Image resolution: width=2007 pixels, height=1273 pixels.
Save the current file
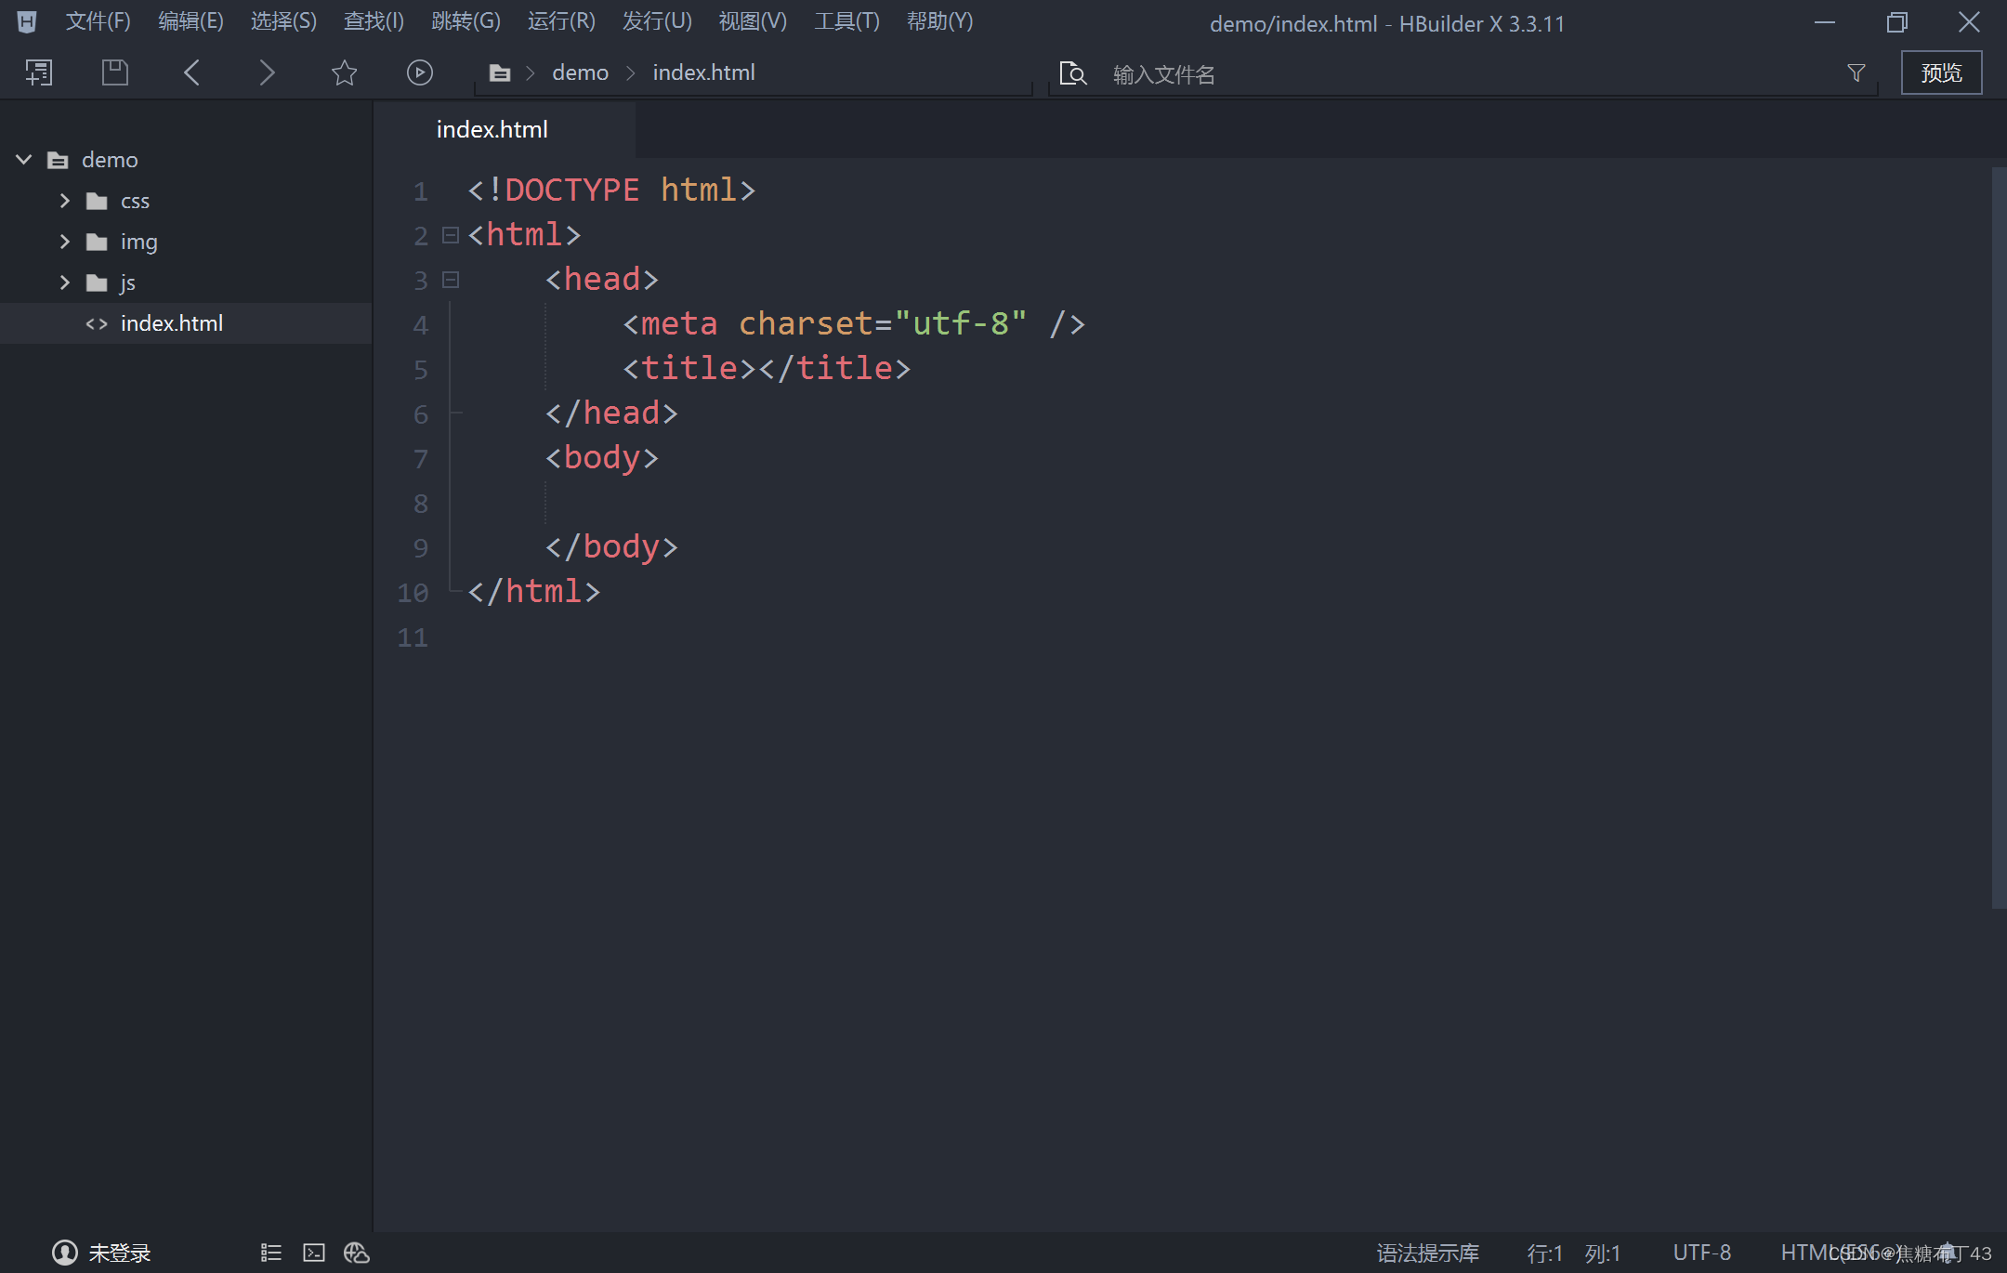[114, 72]
